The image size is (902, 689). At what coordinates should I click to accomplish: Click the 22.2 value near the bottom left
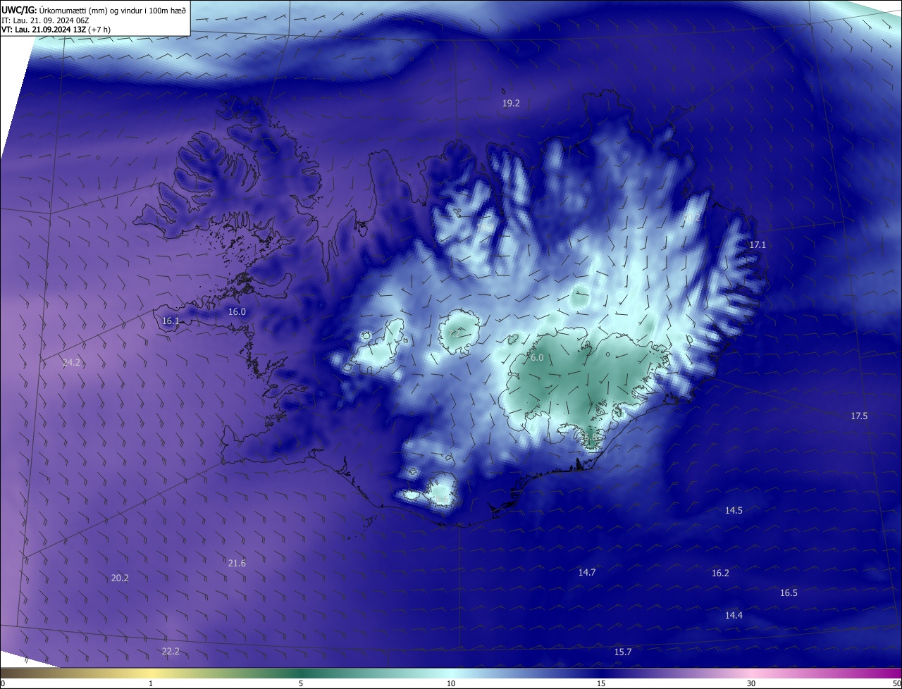tap(171, 651)
